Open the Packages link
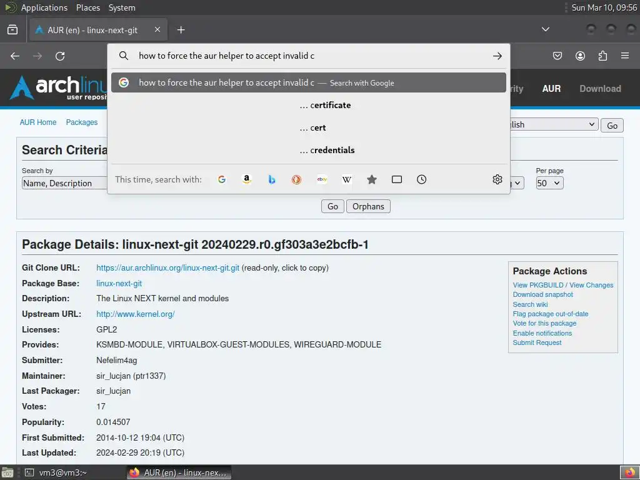Viewport: 640px width, 480px height. pos(82,122)
